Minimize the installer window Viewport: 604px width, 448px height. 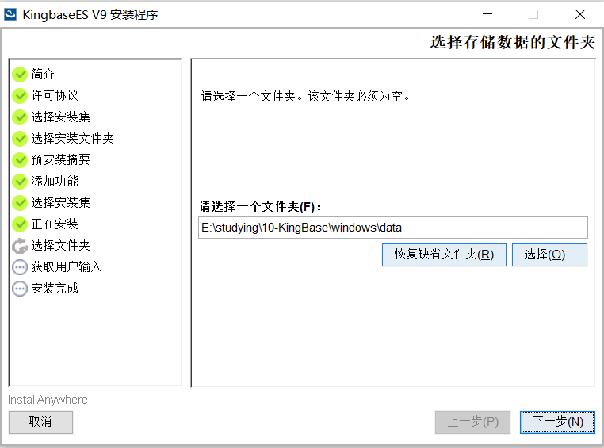point(487,14)
